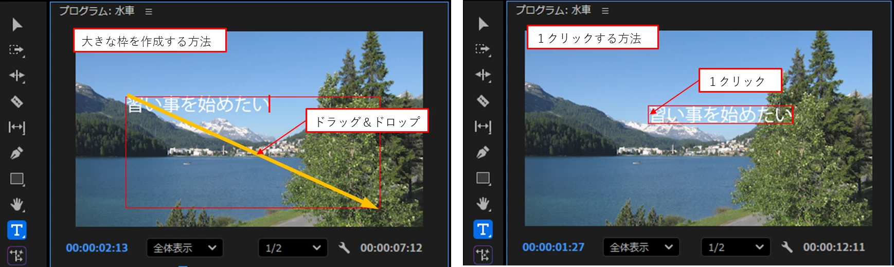This screenshot has height=267, width=894.
Task: Choose the Ripple Edit tool in left toolbar
Action: (17, 76)
